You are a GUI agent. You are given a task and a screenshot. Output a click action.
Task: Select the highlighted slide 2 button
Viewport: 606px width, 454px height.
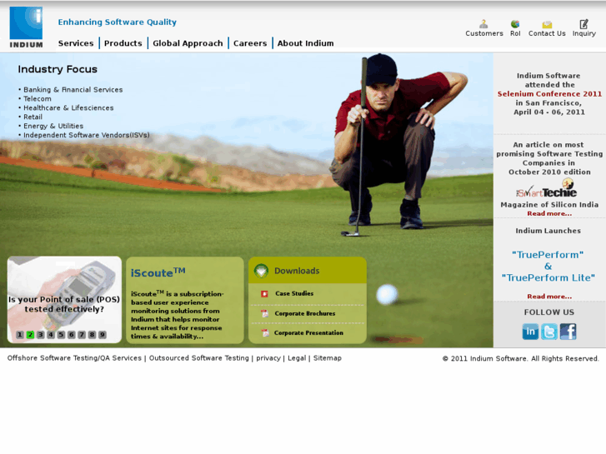pos(30,335)
